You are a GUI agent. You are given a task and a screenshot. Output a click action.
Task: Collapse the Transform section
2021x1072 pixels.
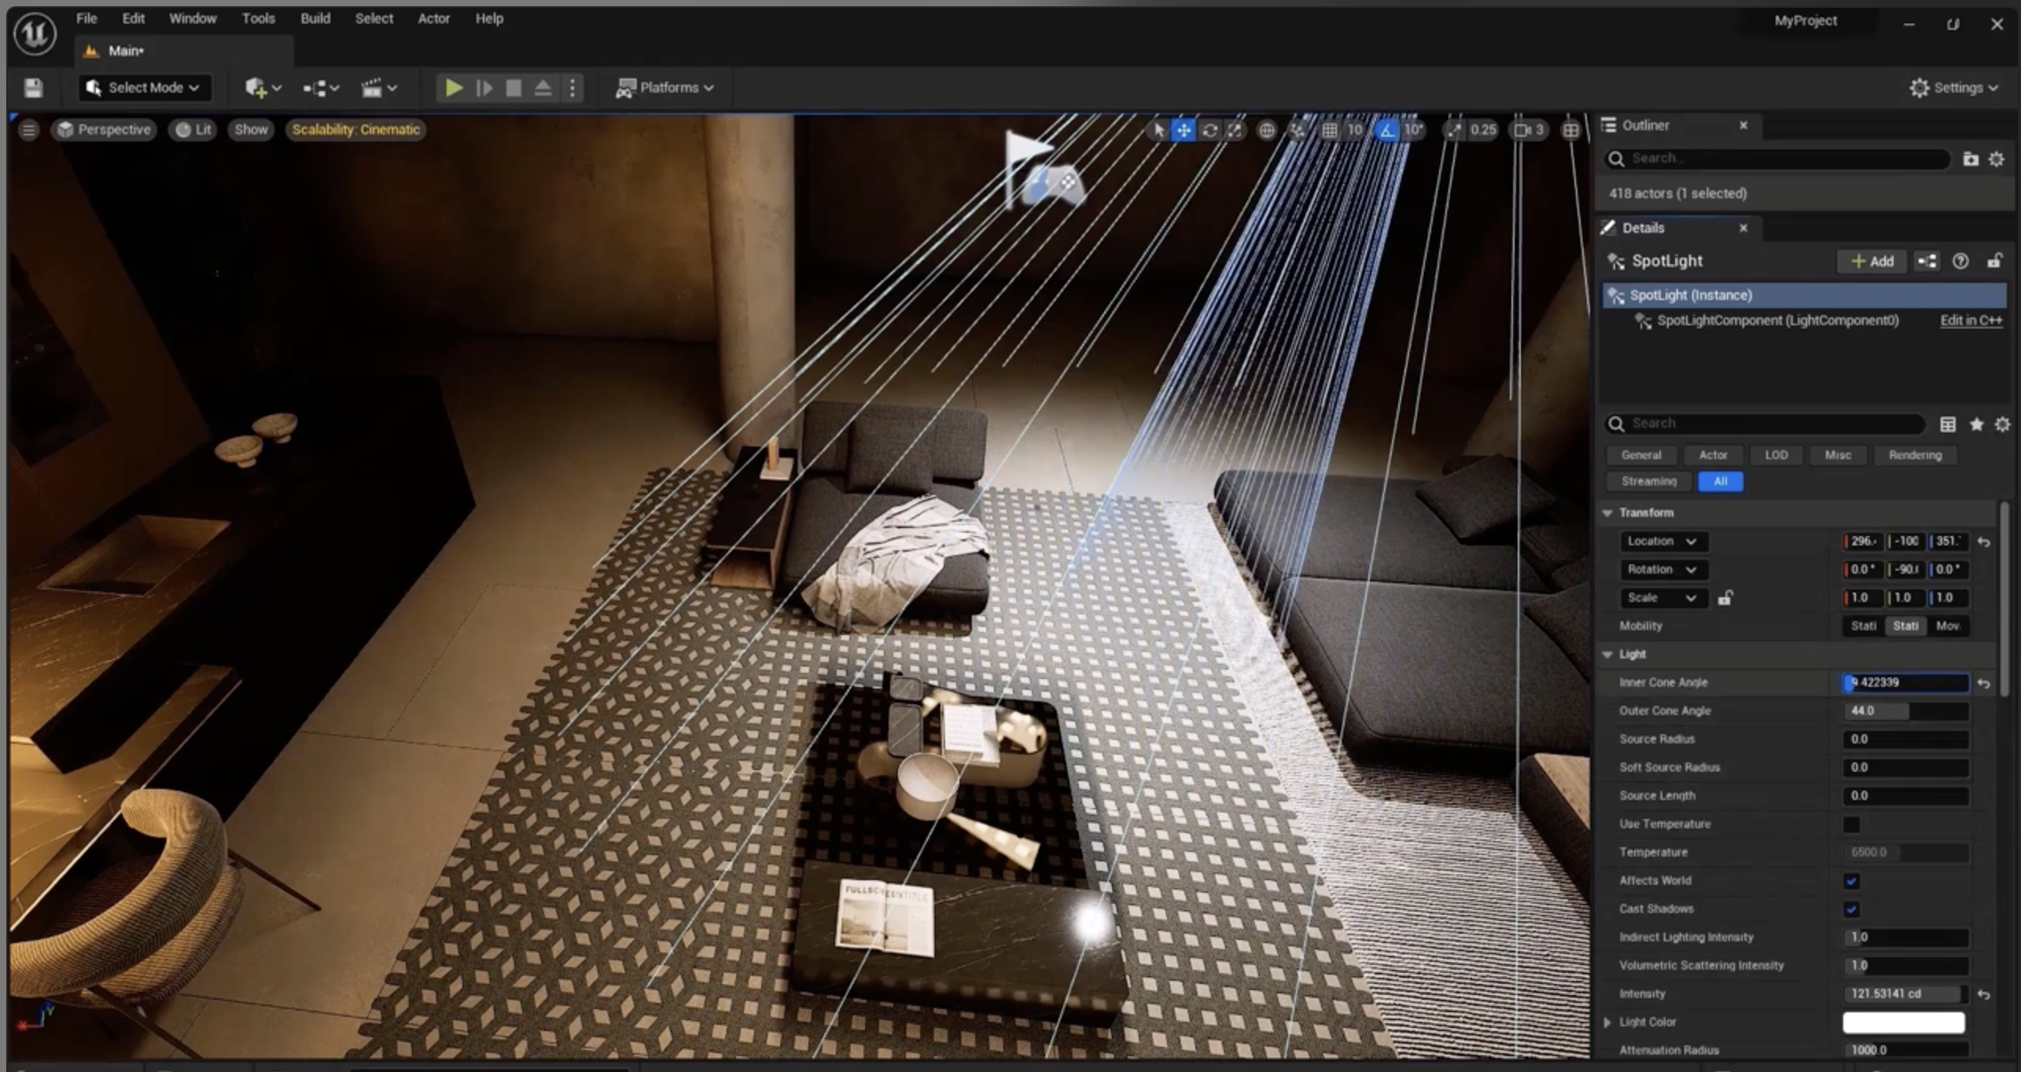pyautogui.click(x=1607, y=512)
